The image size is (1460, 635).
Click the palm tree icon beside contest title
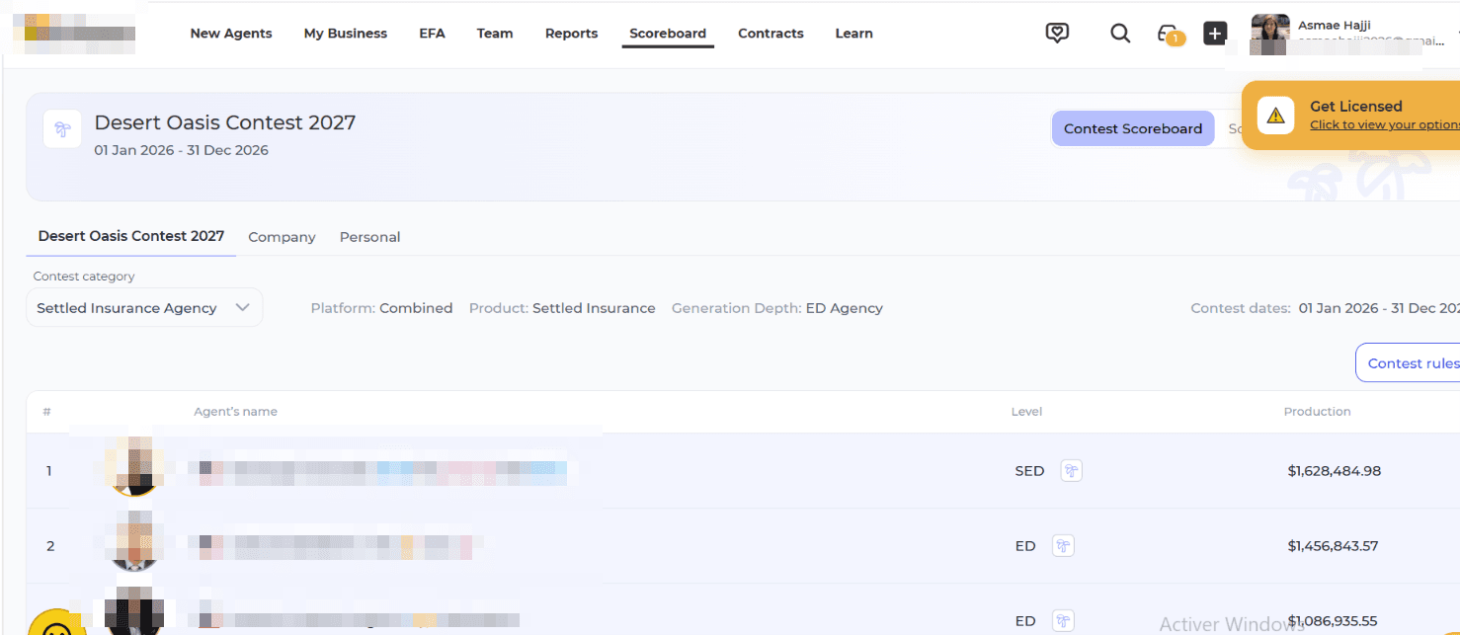coord(62,129)
